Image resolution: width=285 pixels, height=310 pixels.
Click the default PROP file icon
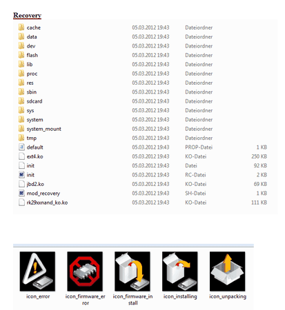click(x=21, y=147)
